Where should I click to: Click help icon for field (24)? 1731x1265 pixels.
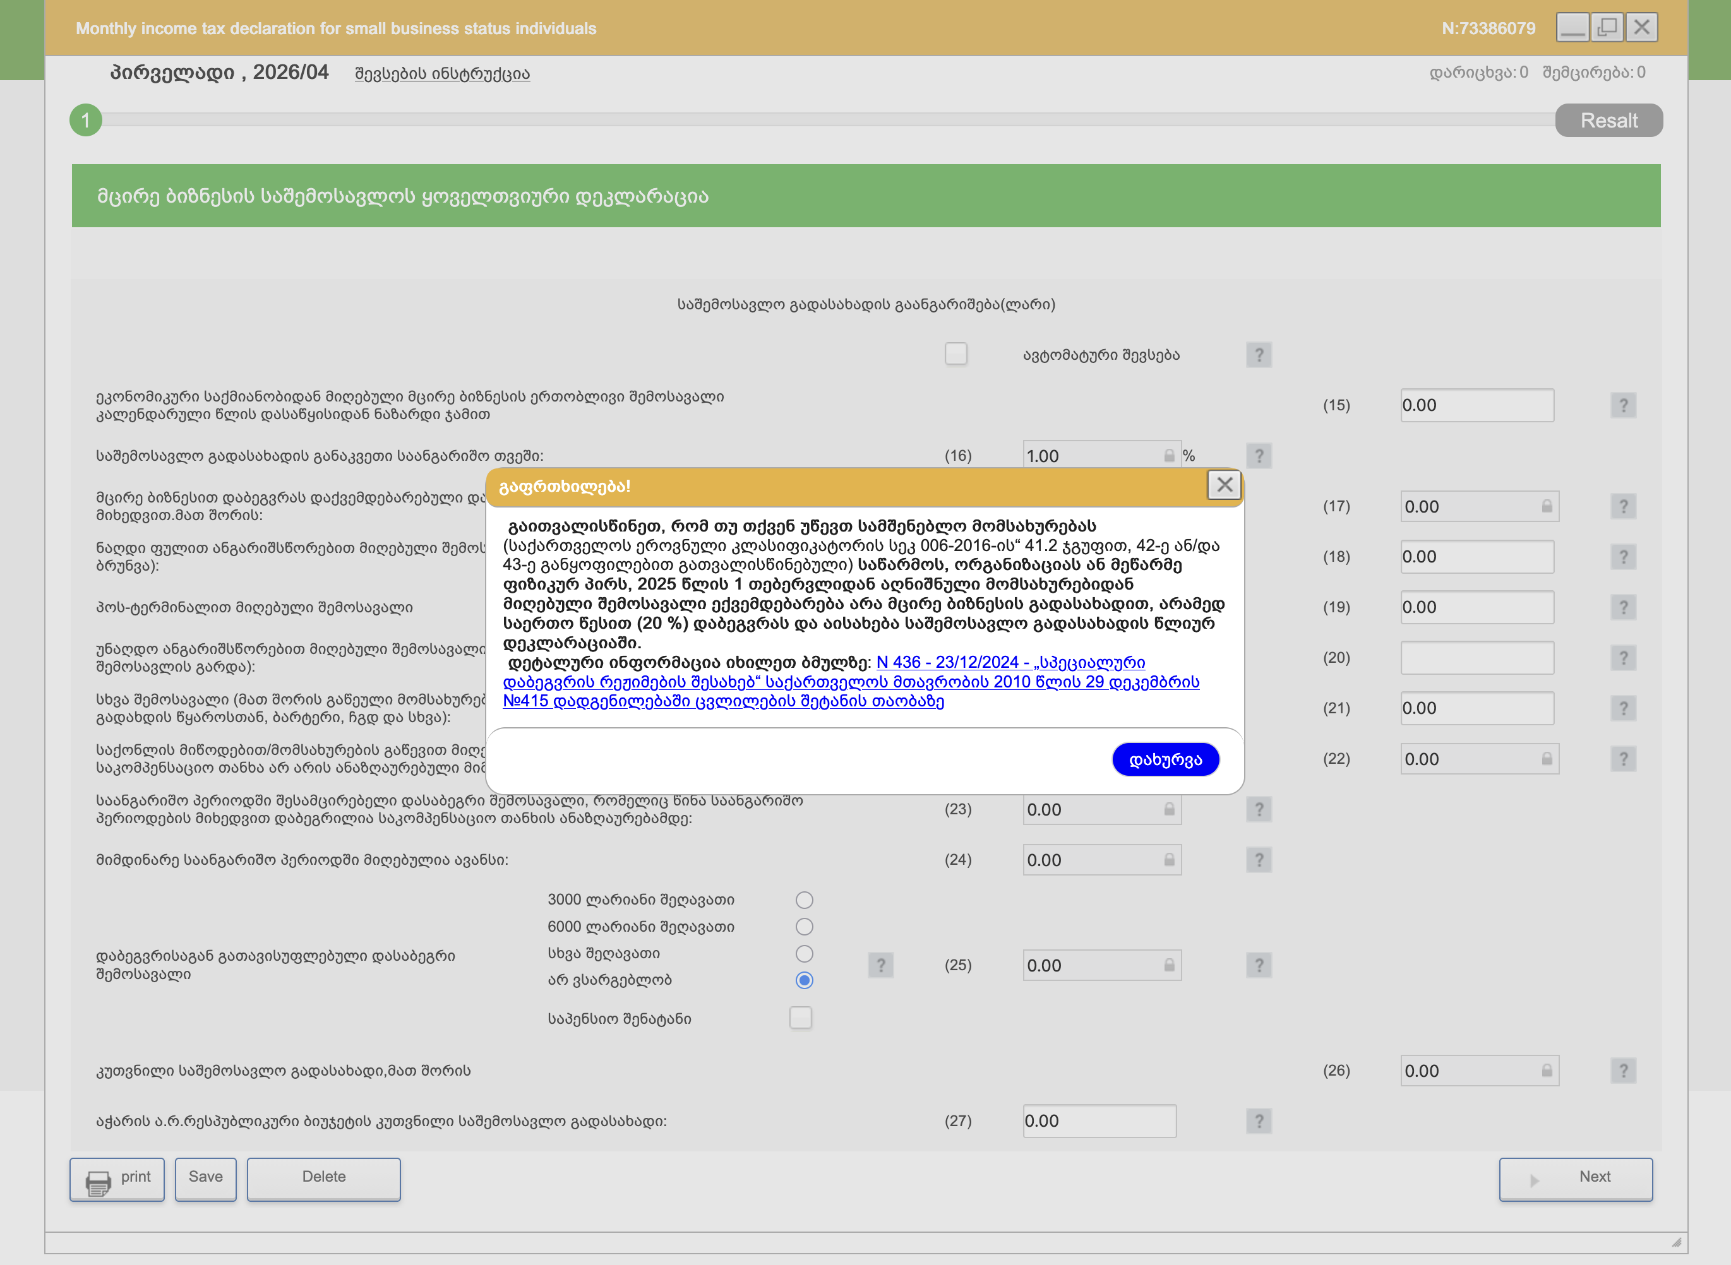[x=1259, y=860]
